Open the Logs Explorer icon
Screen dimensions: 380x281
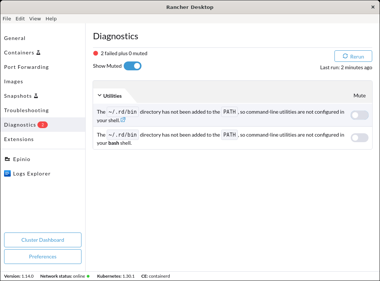click(7, 174)
